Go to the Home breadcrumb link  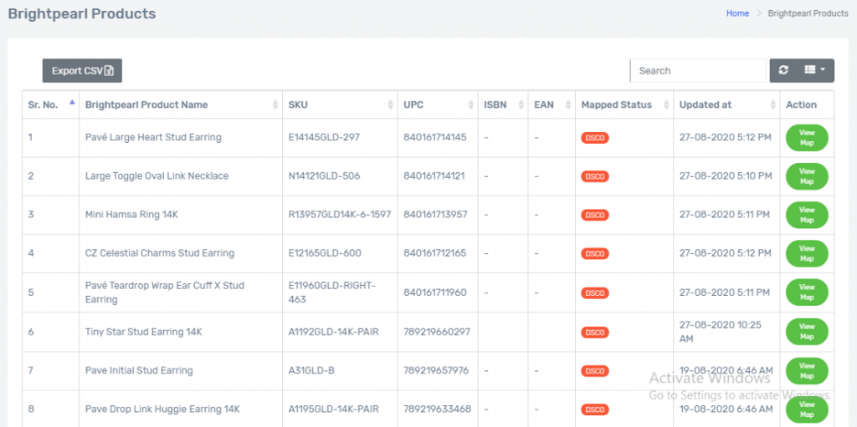pyautogui.click(x=737, y=13)
